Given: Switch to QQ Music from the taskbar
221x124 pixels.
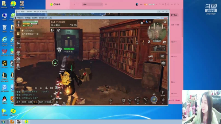Looking at the screenshot, I should click(x=26, y=122).
